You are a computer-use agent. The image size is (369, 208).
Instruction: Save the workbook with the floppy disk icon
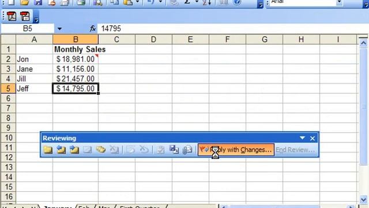pyautogui.click(x=37, y=2)
